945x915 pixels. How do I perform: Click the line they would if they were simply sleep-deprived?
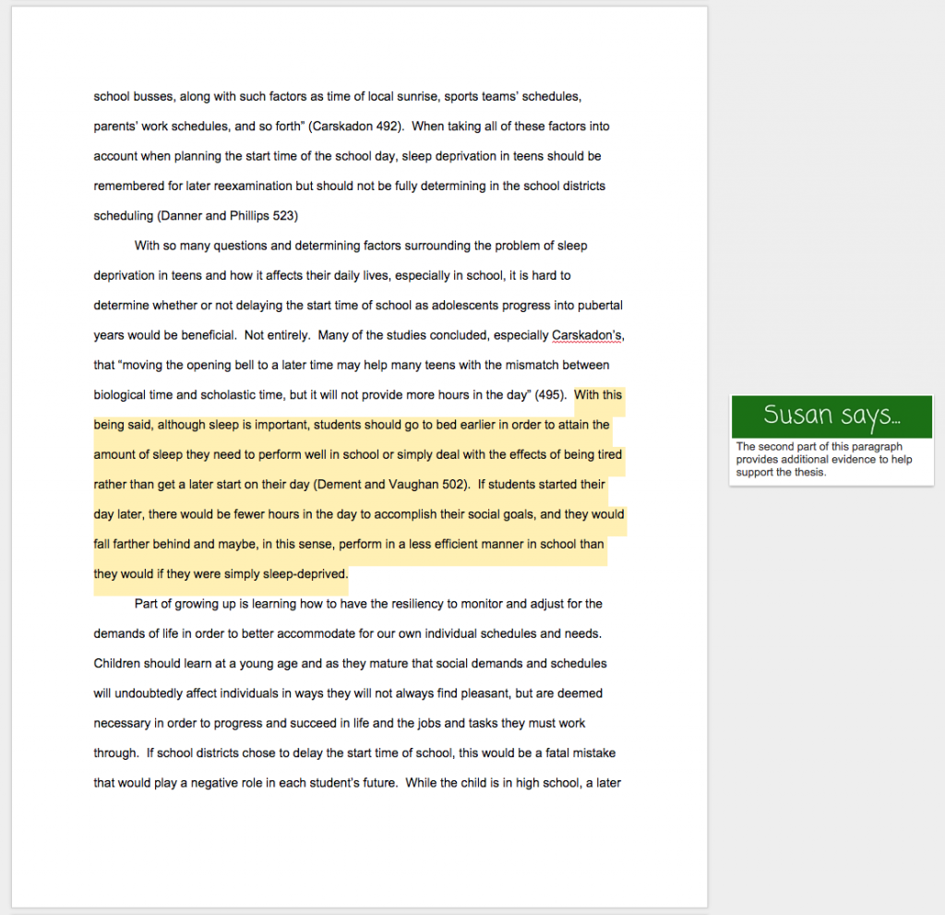221,573
